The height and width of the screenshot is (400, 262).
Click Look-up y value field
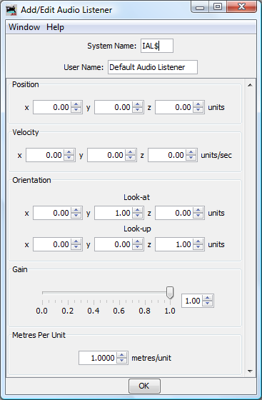click(114, 244)
